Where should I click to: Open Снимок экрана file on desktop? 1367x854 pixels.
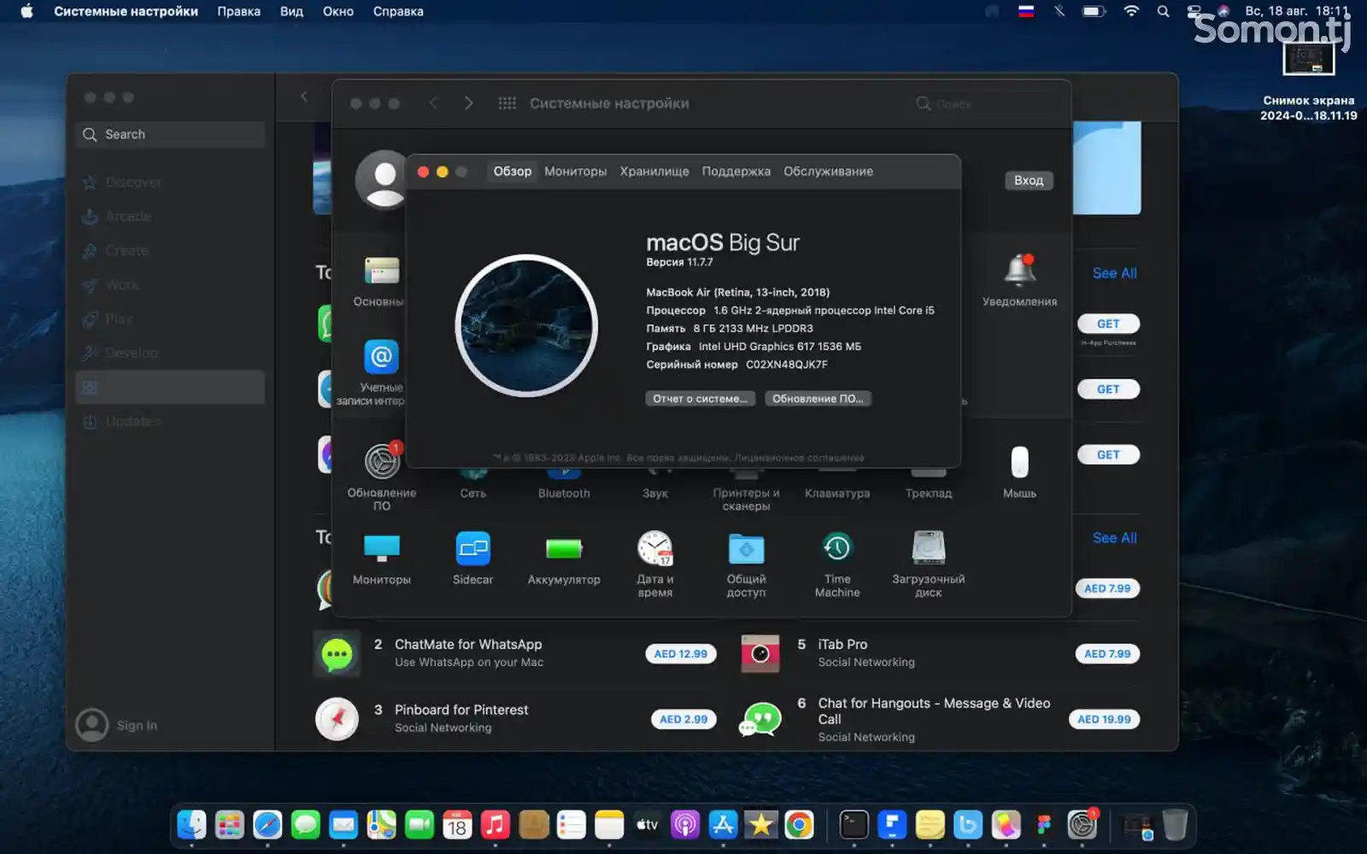click(x=1309, y=81)
